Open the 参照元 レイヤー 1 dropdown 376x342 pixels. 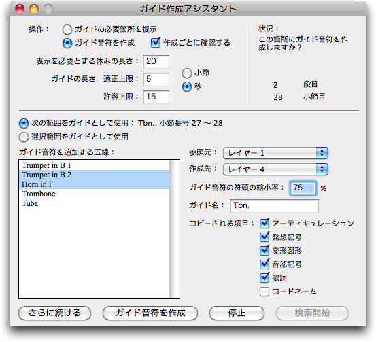275,153
